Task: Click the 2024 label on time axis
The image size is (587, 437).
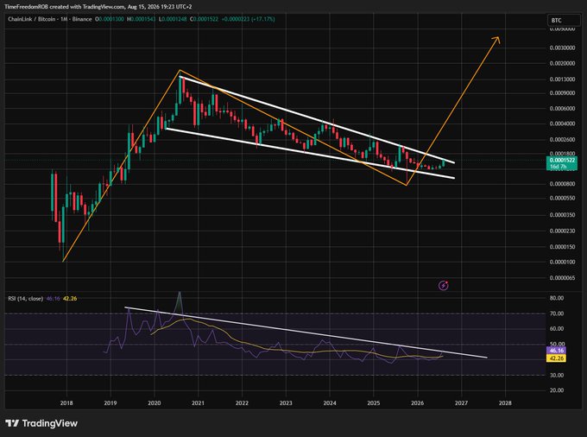Action: pyautogui.click(x=330, y=403)
